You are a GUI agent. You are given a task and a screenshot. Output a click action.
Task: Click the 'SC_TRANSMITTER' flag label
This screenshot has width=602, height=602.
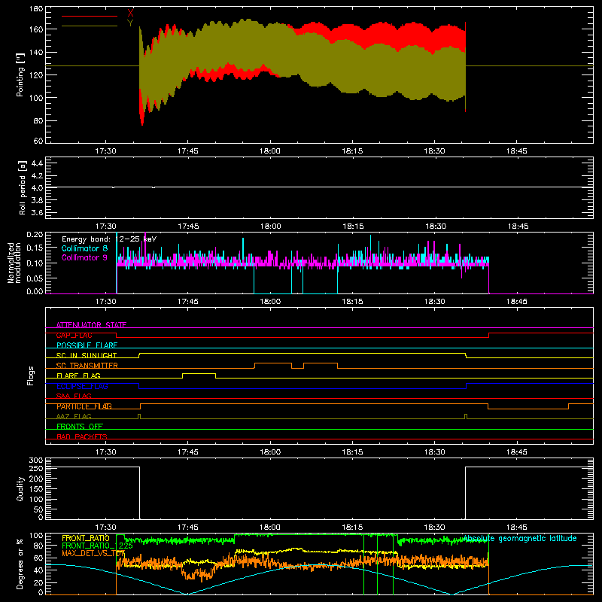[87, 366]
